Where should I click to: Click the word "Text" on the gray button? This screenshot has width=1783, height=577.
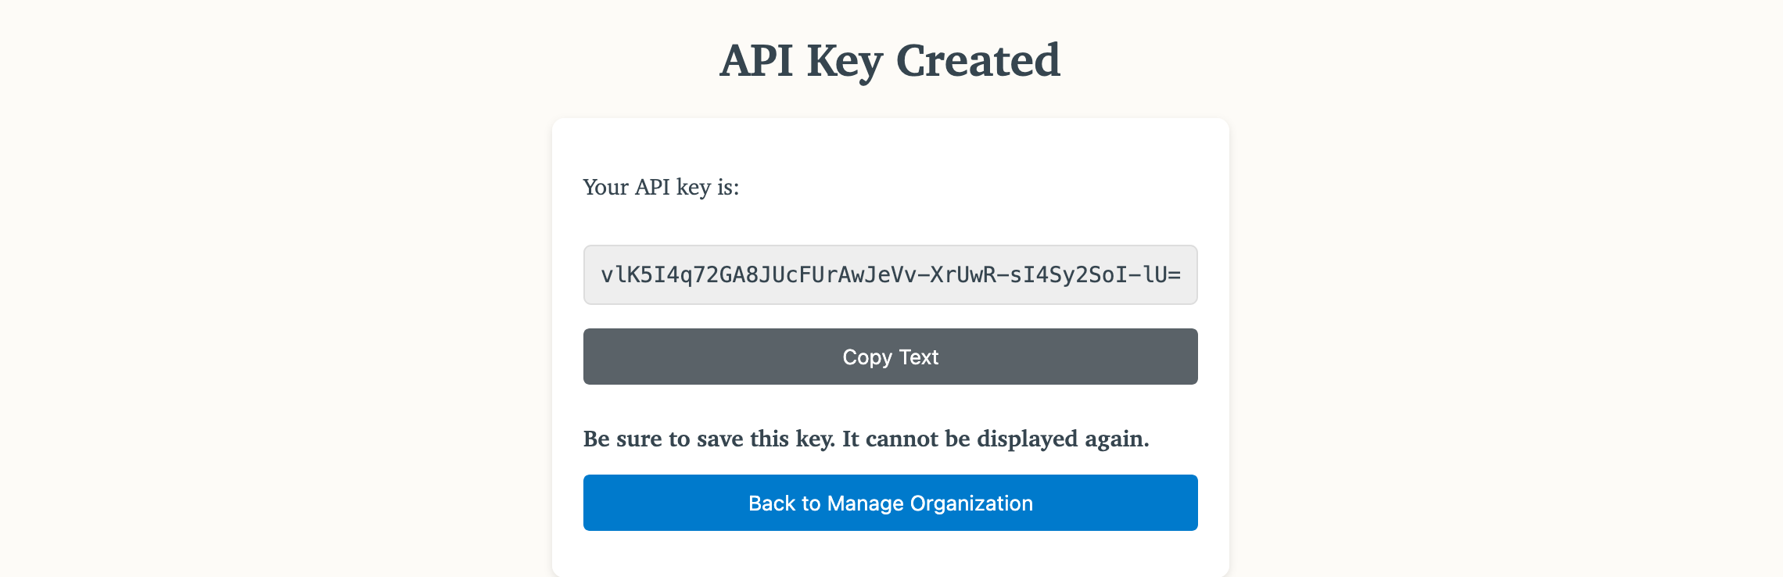[919, 357]
